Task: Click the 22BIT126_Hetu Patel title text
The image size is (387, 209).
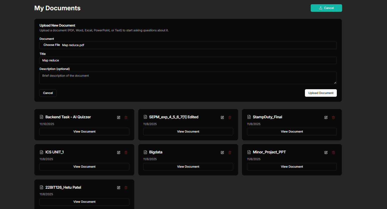Action: tap(63, 187)
